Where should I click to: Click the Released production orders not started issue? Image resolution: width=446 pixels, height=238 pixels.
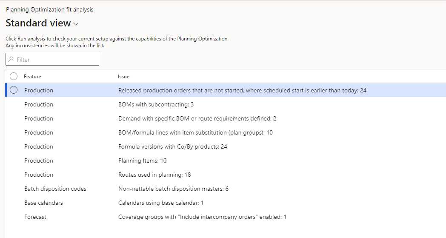242,90
